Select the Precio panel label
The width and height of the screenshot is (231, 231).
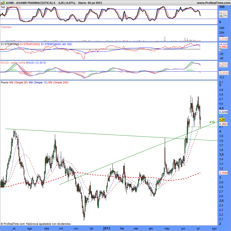(x=5, y=82)
